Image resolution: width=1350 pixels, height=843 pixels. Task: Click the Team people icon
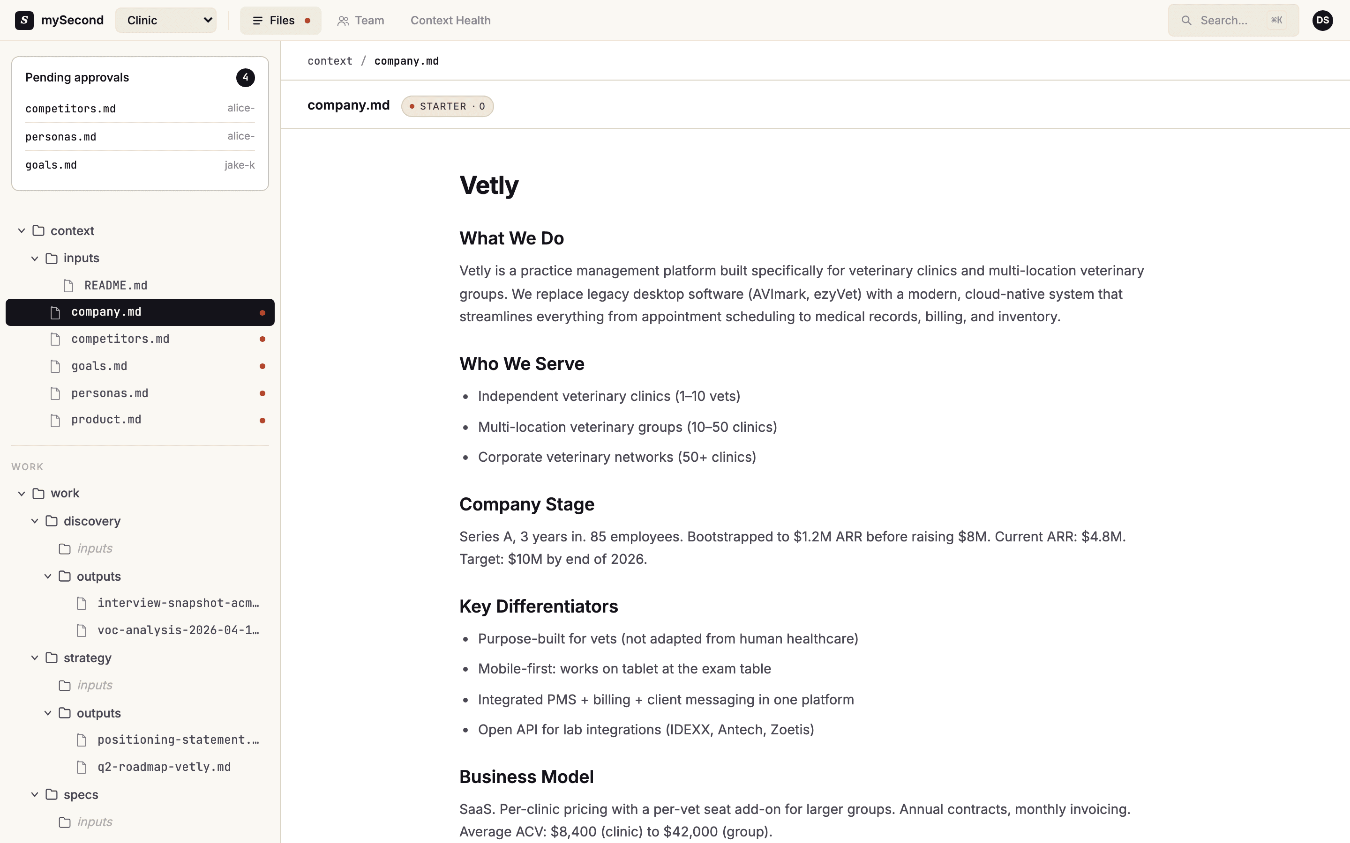pyautogui.click(x=343, y=21)
